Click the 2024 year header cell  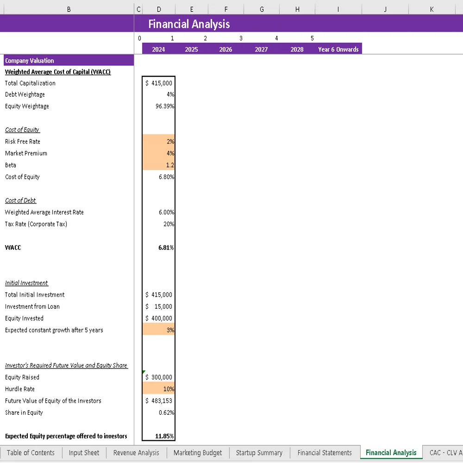point(159,49)
